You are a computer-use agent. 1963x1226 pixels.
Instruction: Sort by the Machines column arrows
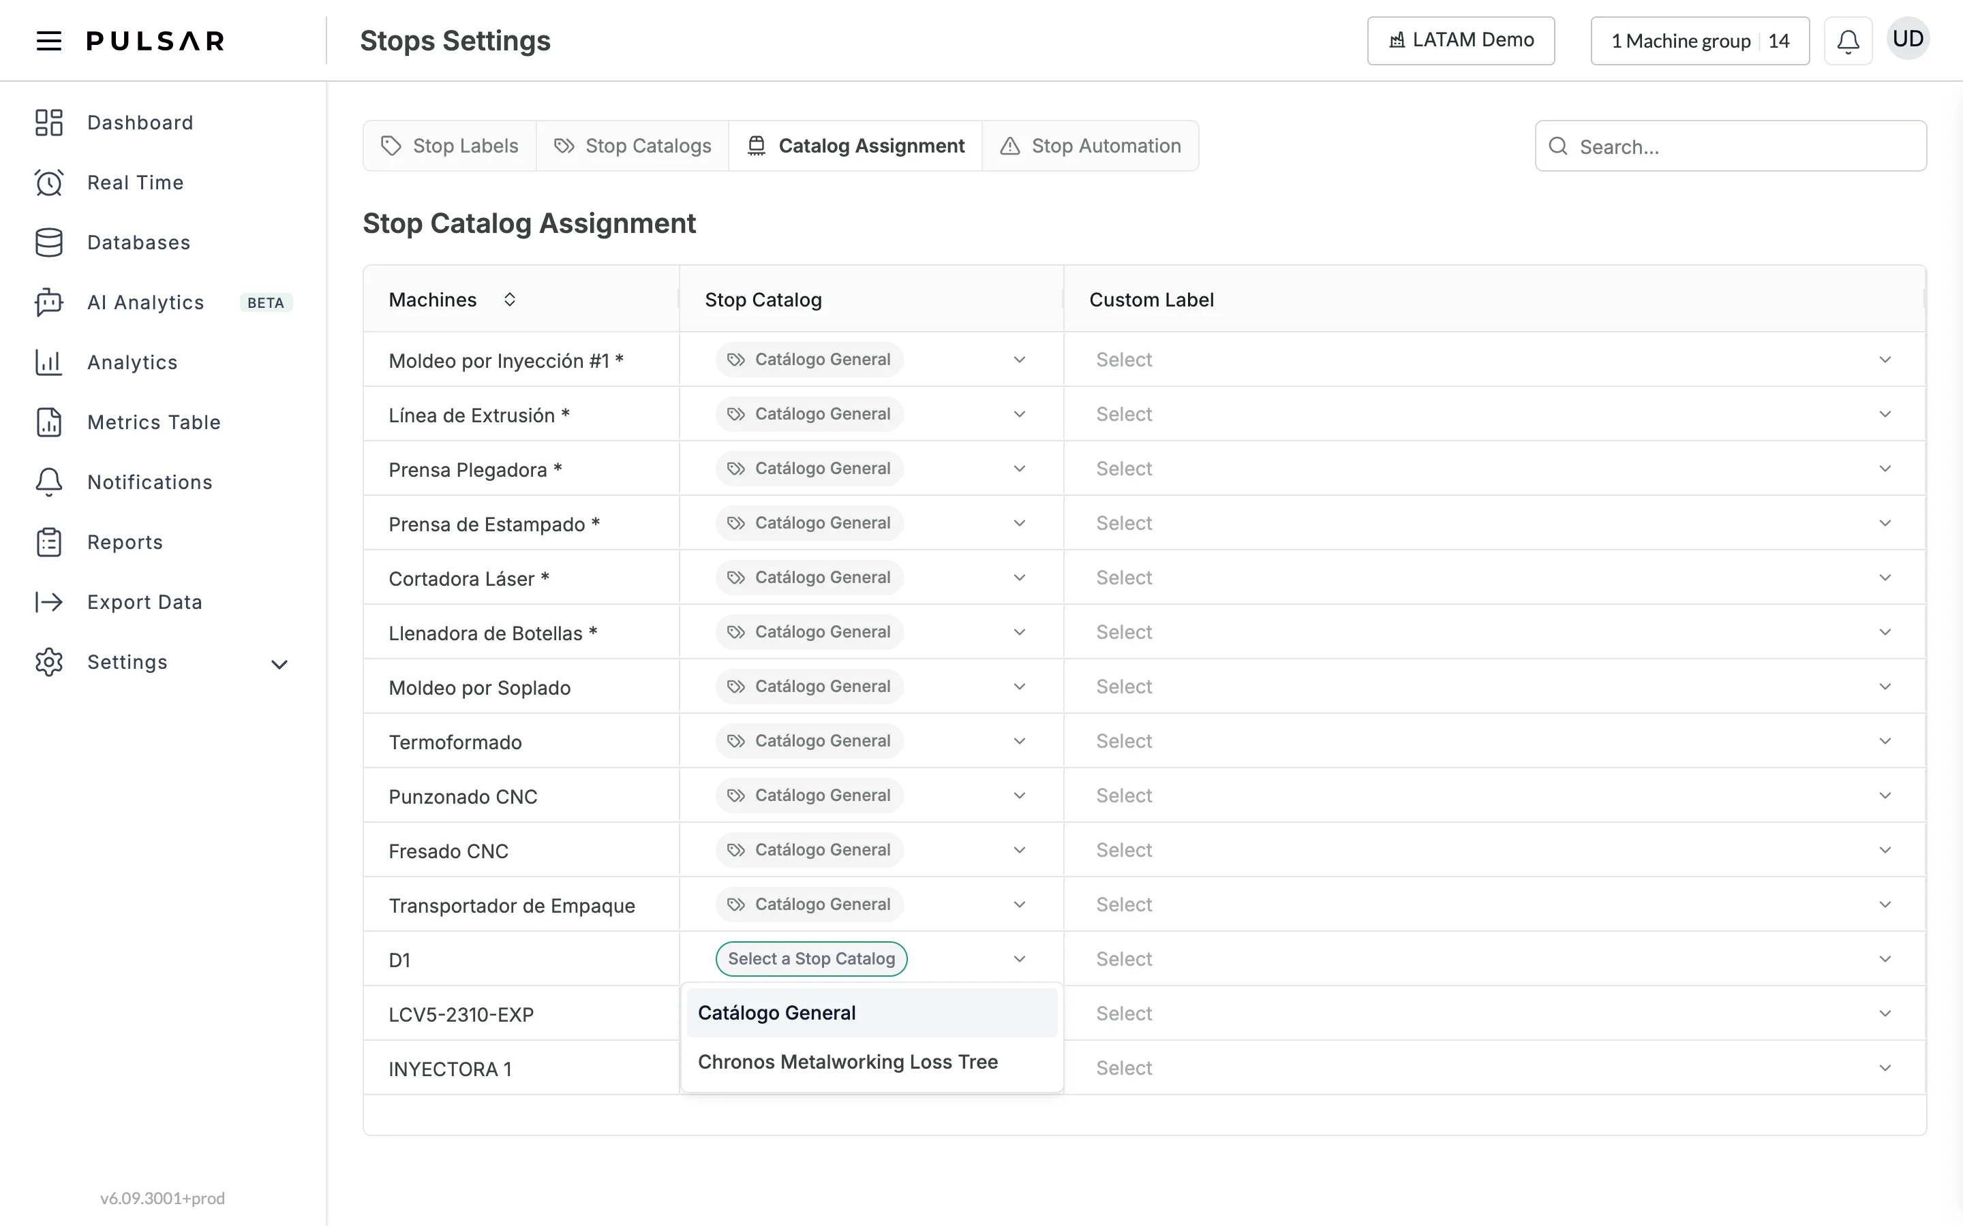[x=509, y=299]
